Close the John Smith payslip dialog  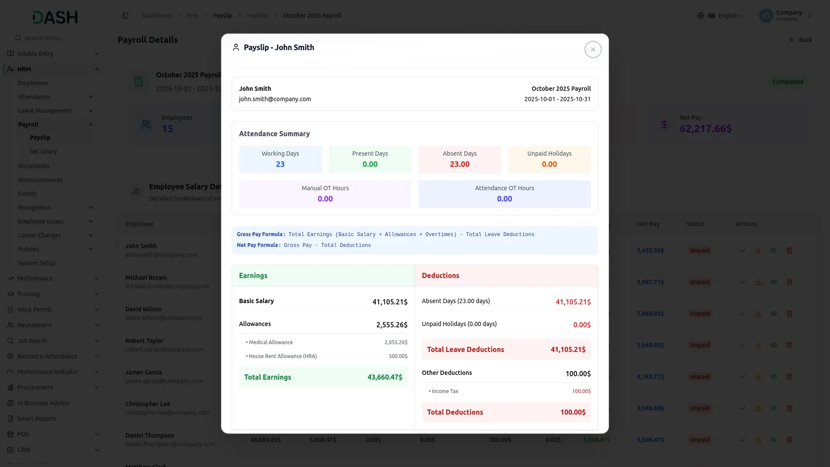593,49
